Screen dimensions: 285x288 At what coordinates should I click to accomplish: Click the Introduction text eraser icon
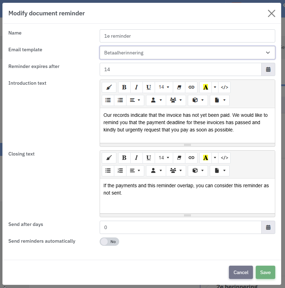point(179,87)
